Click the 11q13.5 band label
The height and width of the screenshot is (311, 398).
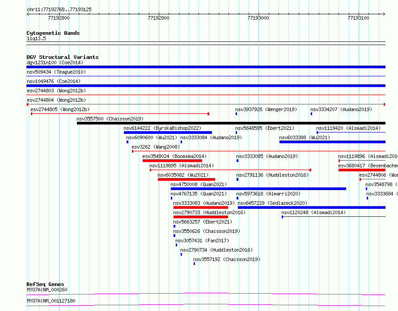(x=36, y=38)
